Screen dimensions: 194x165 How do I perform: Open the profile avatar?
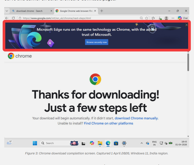pos(166,18)
